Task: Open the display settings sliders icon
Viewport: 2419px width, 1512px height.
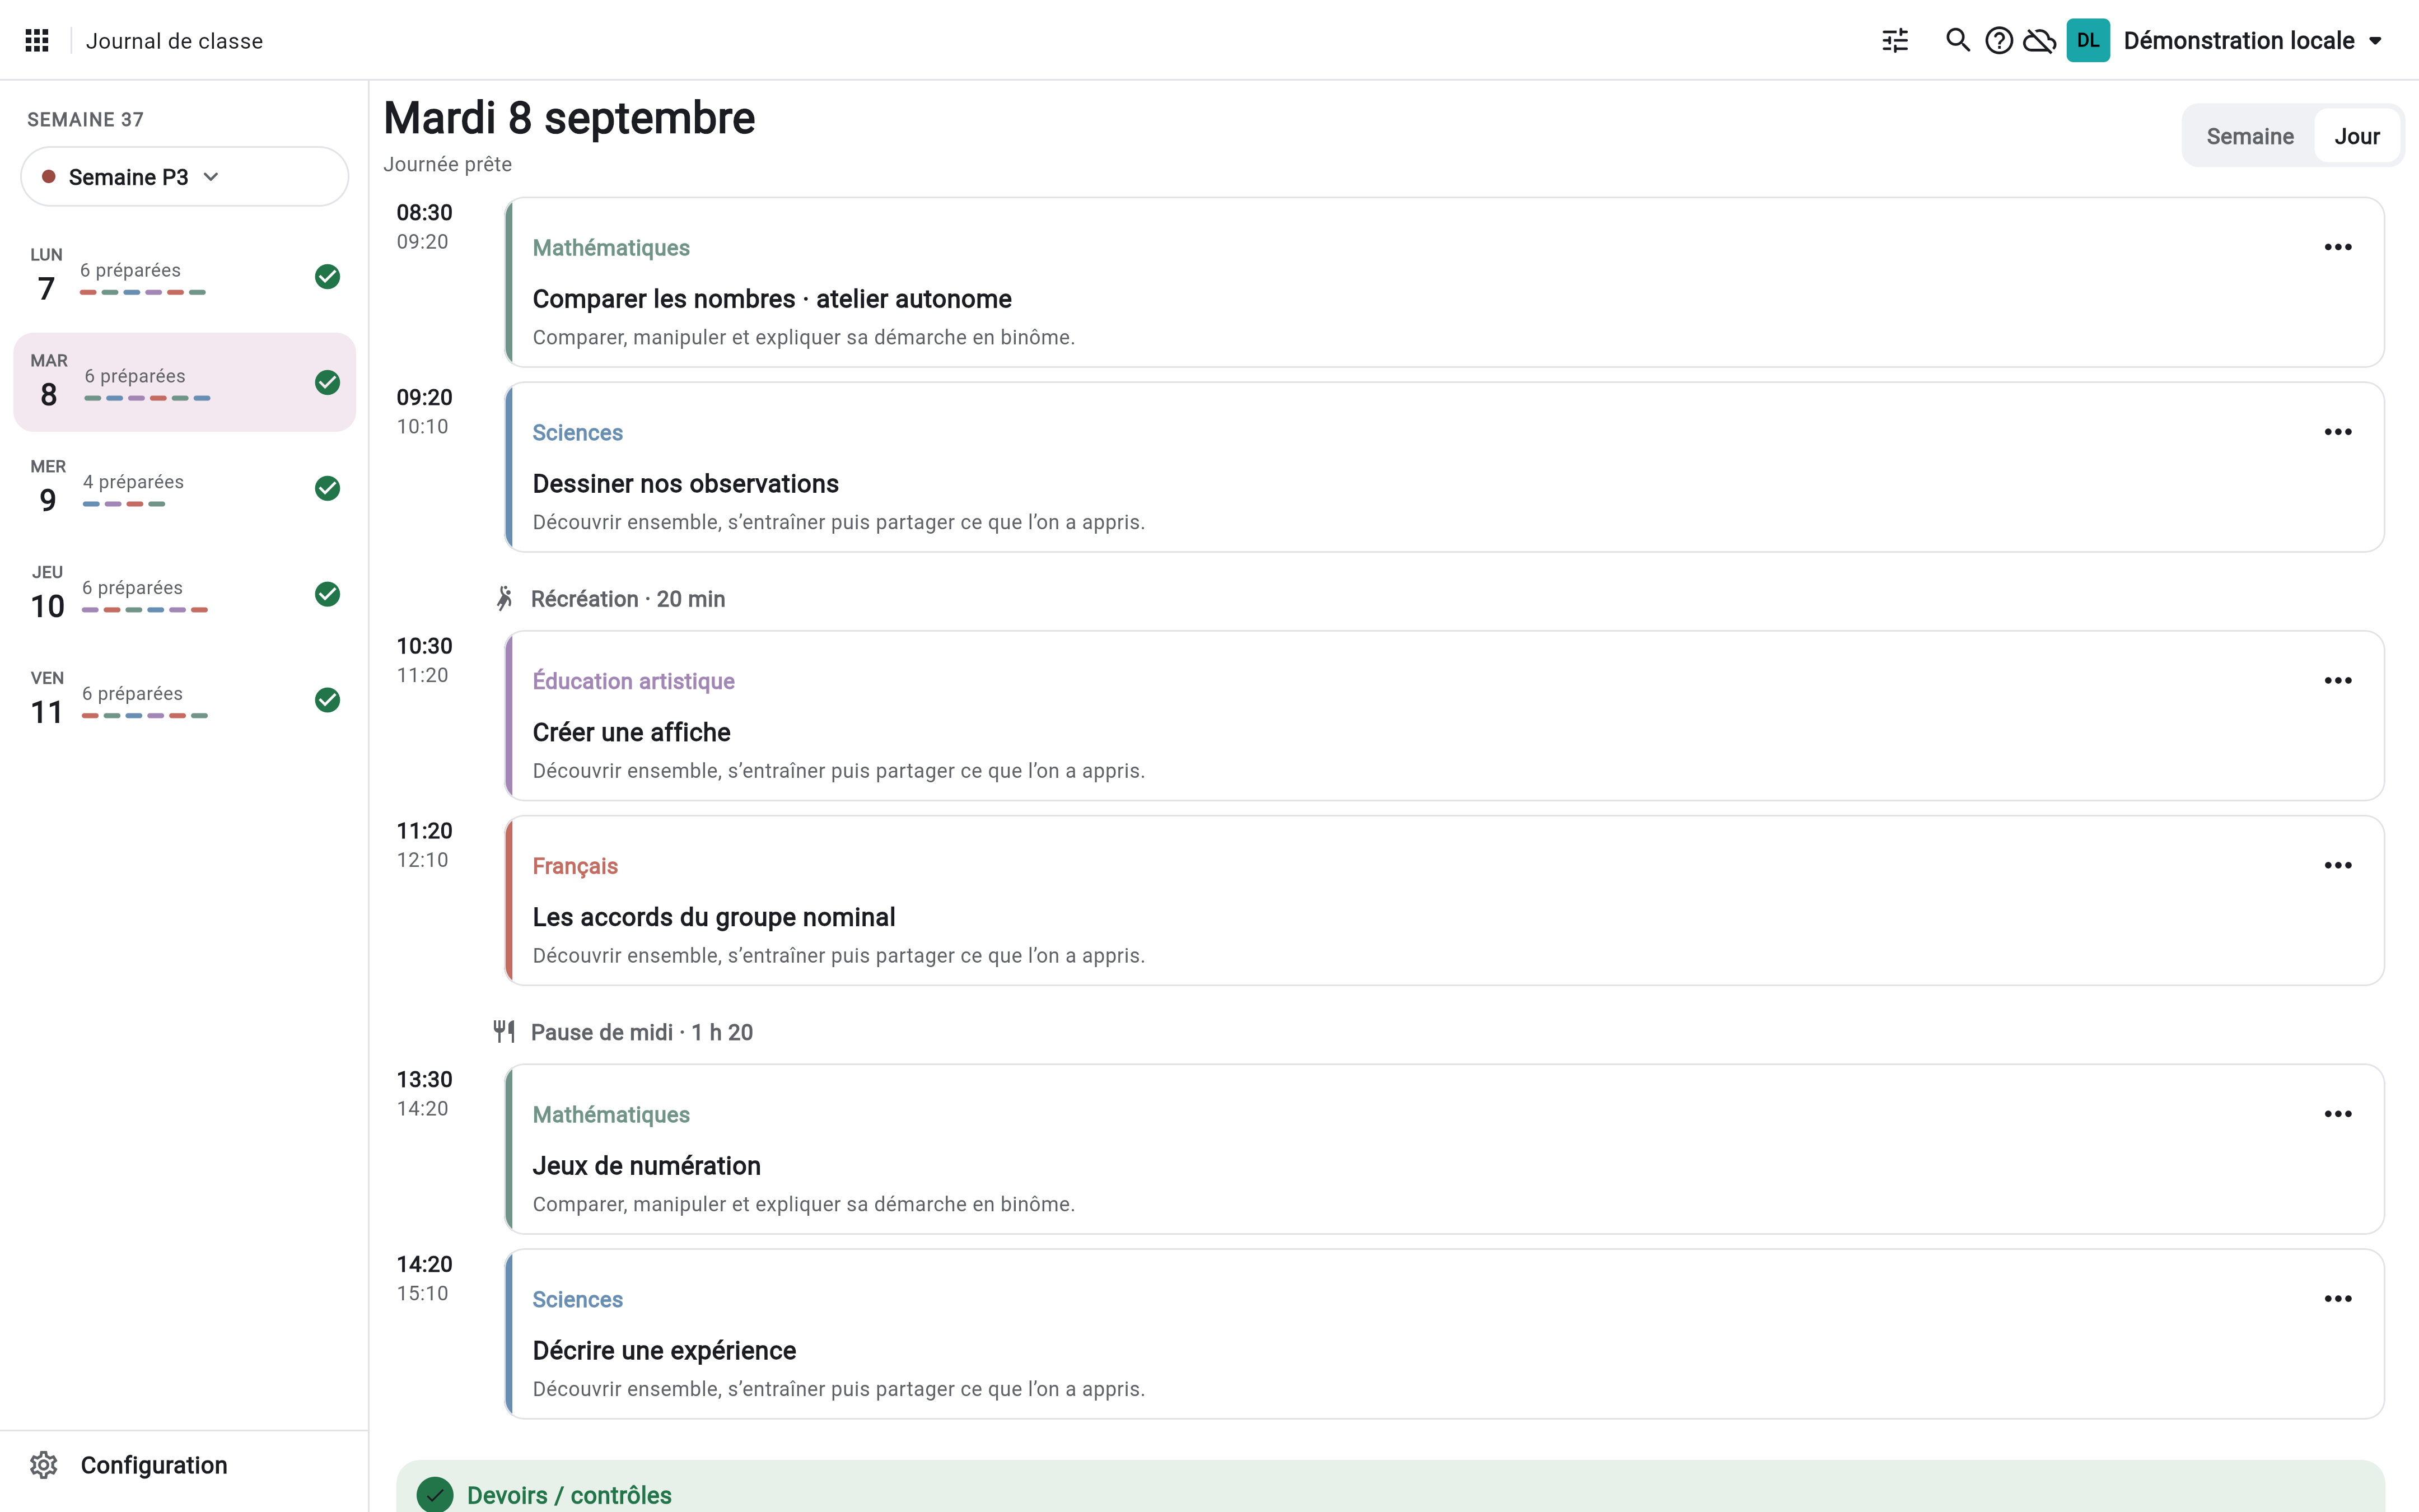Action: (1895, 40)
